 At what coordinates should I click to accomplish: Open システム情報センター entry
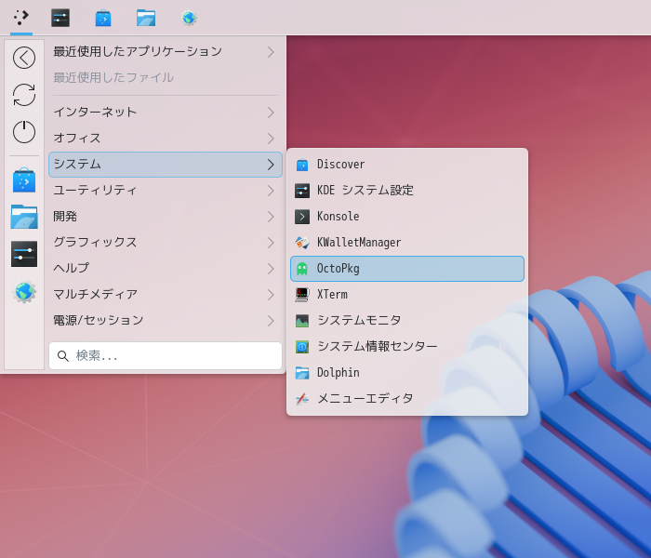pos(407,347)
